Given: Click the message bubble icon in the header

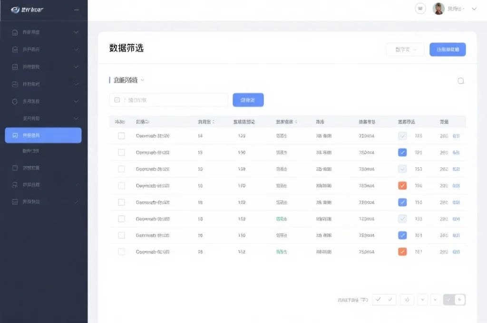Looking at the screenshot, I should pyautogui.click(x=420, y=9).
